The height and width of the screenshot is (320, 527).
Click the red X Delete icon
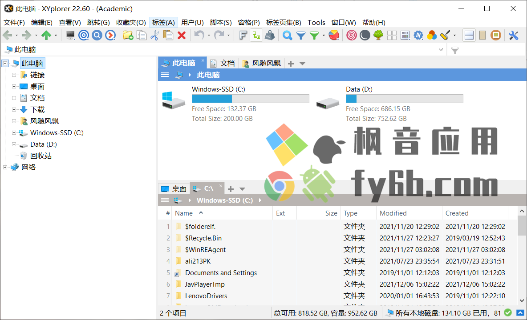click(182, 35)
